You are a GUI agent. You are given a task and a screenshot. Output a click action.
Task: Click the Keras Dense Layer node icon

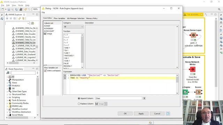pos(193,35)
